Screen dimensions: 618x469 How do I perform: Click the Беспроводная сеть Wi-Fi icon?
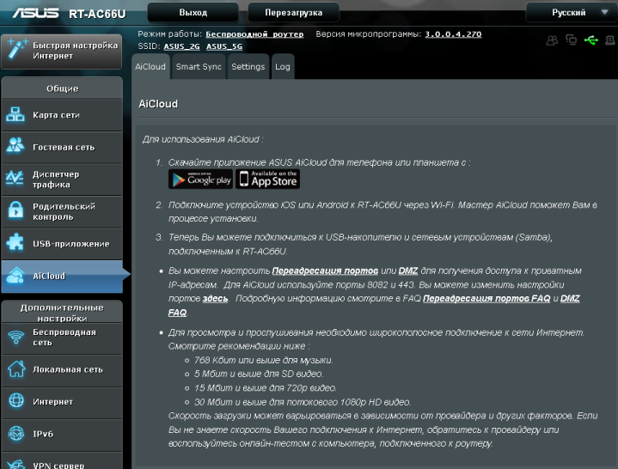click(16, 337)
